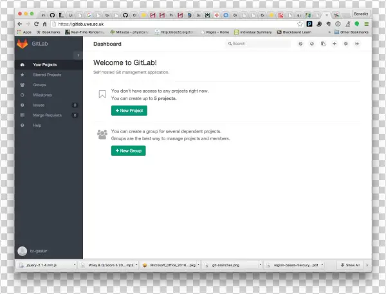Screen dimensions: 386x294
Task: Open the Pages - Home bookmark
Action: pyautogui.click(x=215, y=32)
